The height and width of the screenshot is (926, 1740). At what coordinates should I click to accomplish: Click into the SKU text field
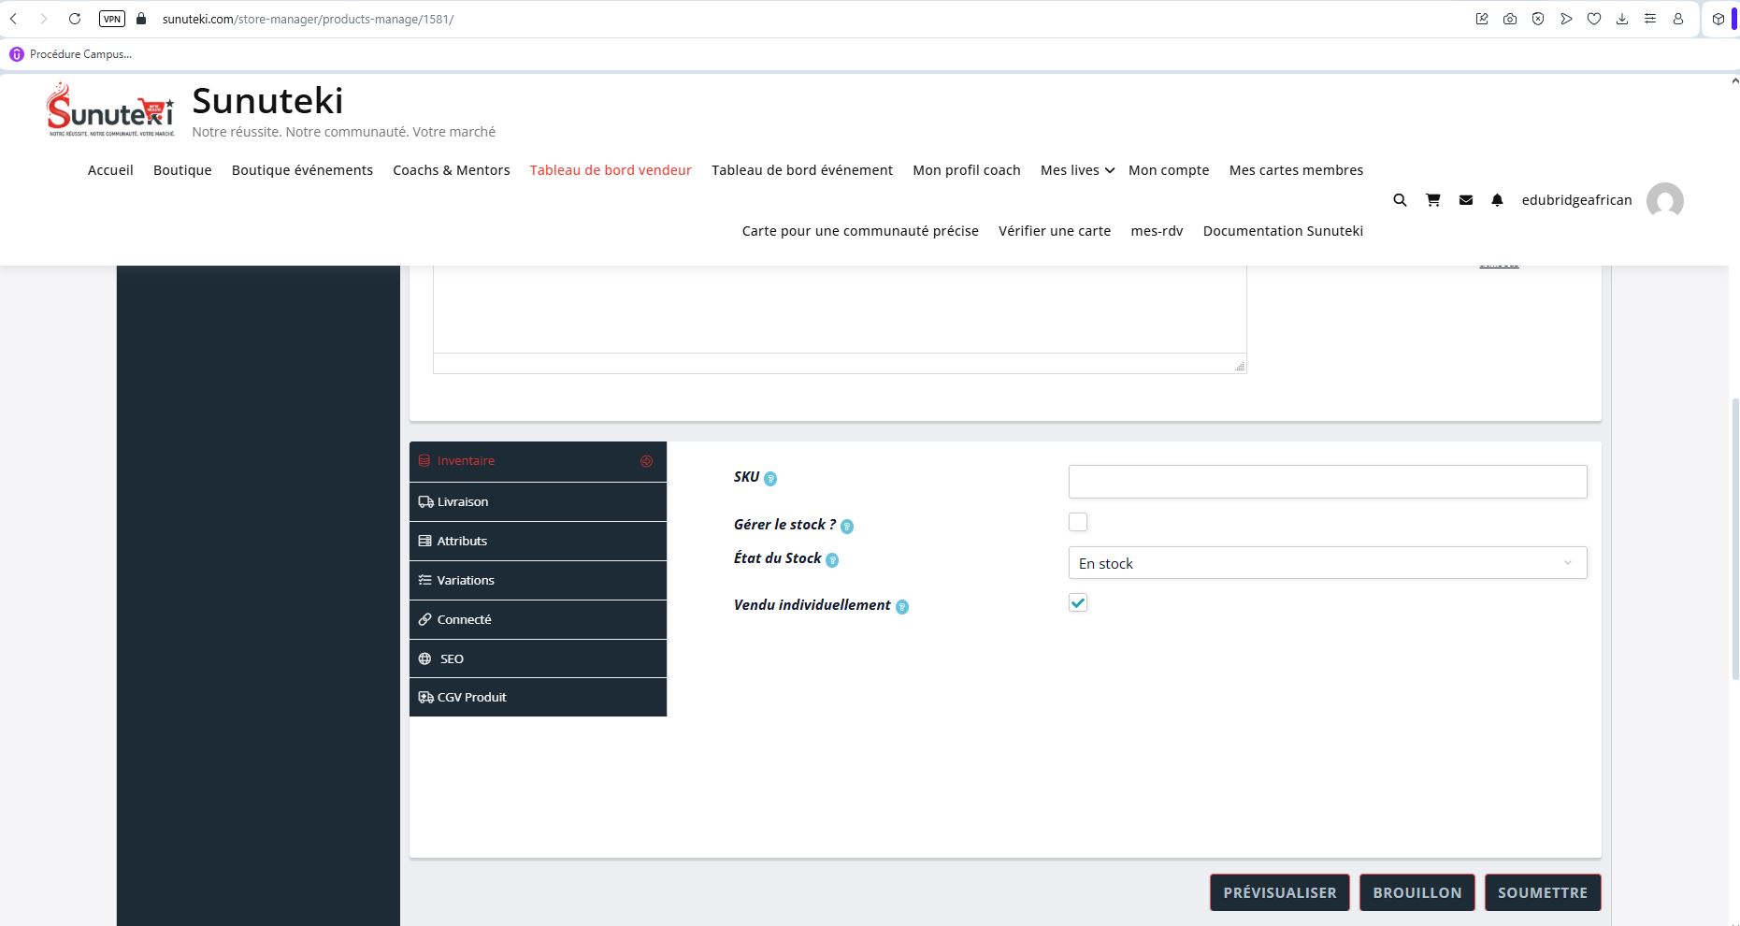coord(1327,482)
